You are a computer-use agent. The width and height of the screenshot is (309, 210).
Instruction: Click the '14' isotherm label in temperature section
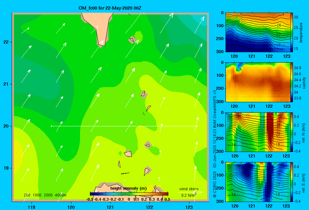click(x=233, y=45)
